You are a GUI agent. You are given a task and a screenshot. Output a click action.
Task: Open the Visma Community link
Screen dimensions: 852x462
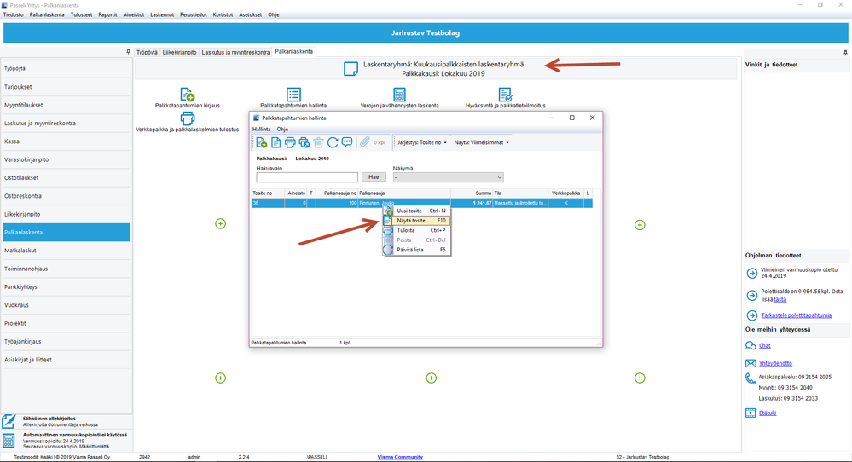tap(400, 457)
